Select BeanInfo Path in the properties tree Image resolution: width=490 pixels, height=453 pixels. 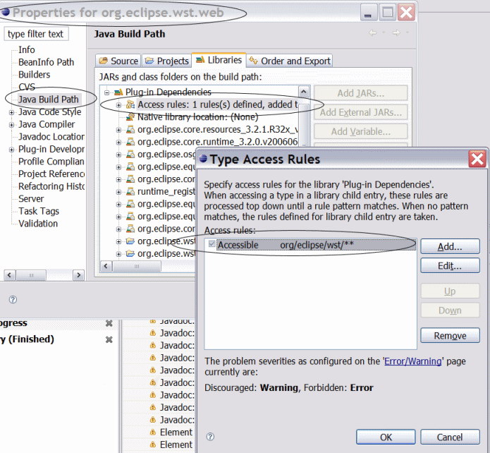[47, 62]
